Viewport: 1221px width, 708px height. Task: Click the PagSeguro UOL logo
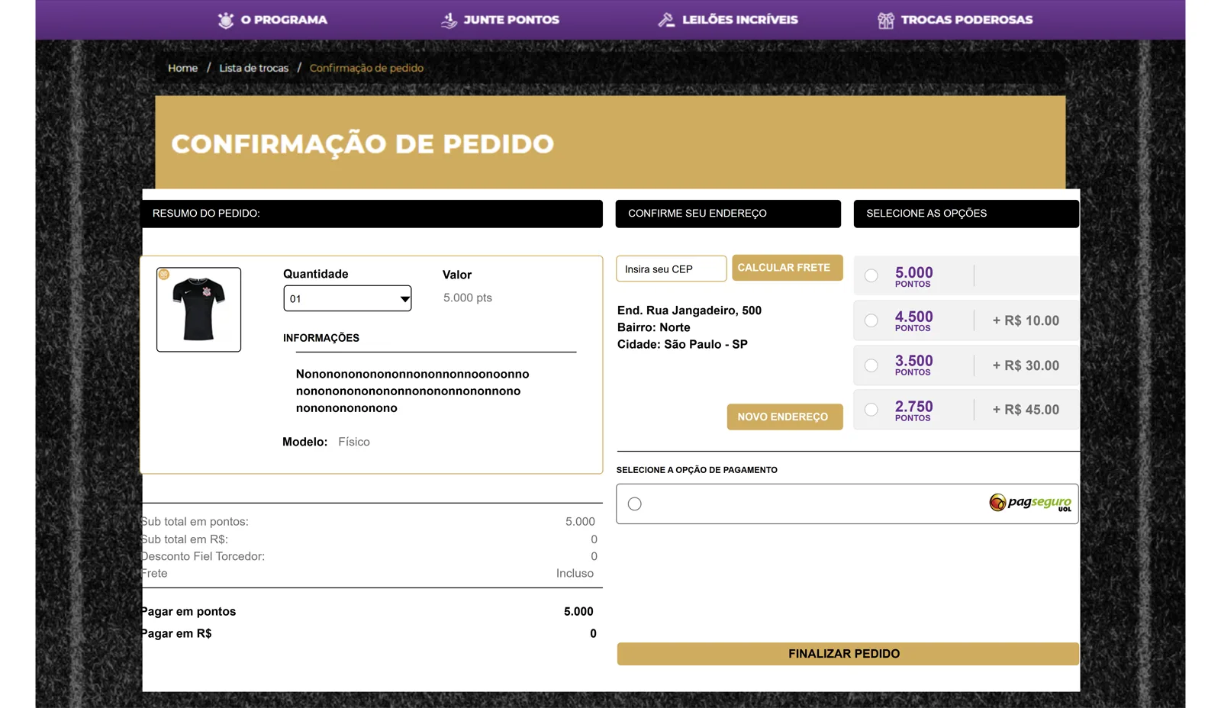1030,503
